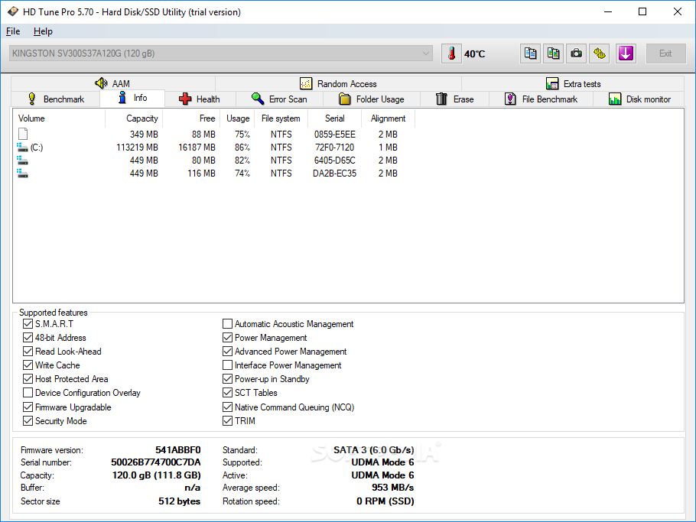Click the drive icon of volume DA2B-EC35
The image size is (696, 522).
coord(22,173)
